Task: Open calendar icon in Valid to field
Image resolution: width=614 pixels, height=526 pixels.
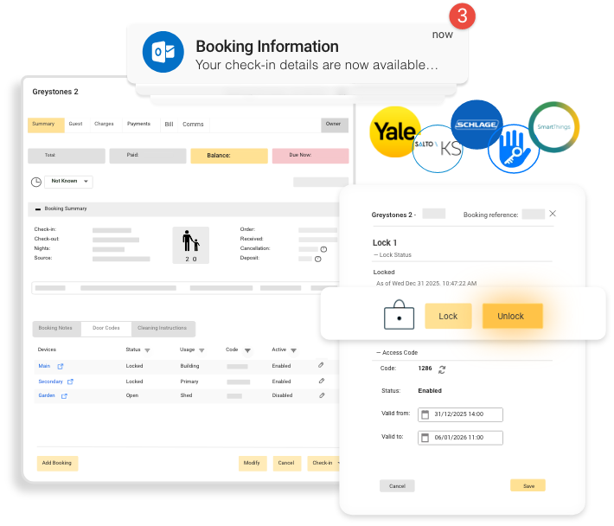Action: (x=425, y=438)
